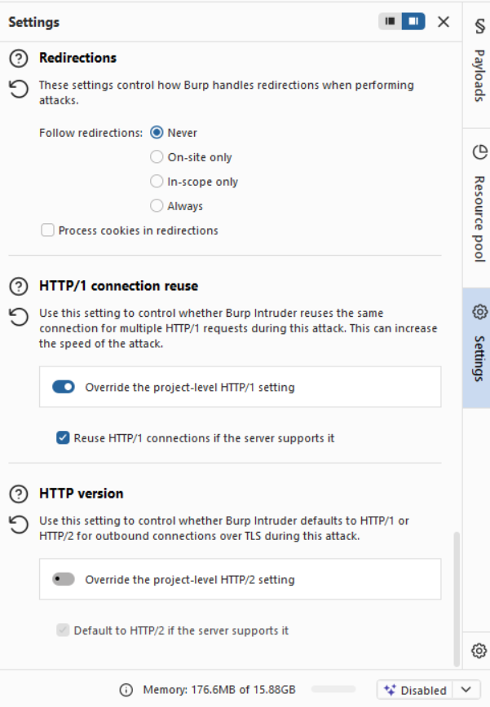
Task: Open the bottom gear settings icon
Action: [x=479, y=651]
